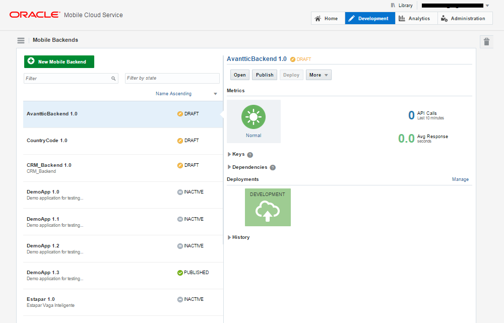504x323 pixels.
Task: Click the draft icon beside AvantticBackend title
Action: tap(293, 59)
